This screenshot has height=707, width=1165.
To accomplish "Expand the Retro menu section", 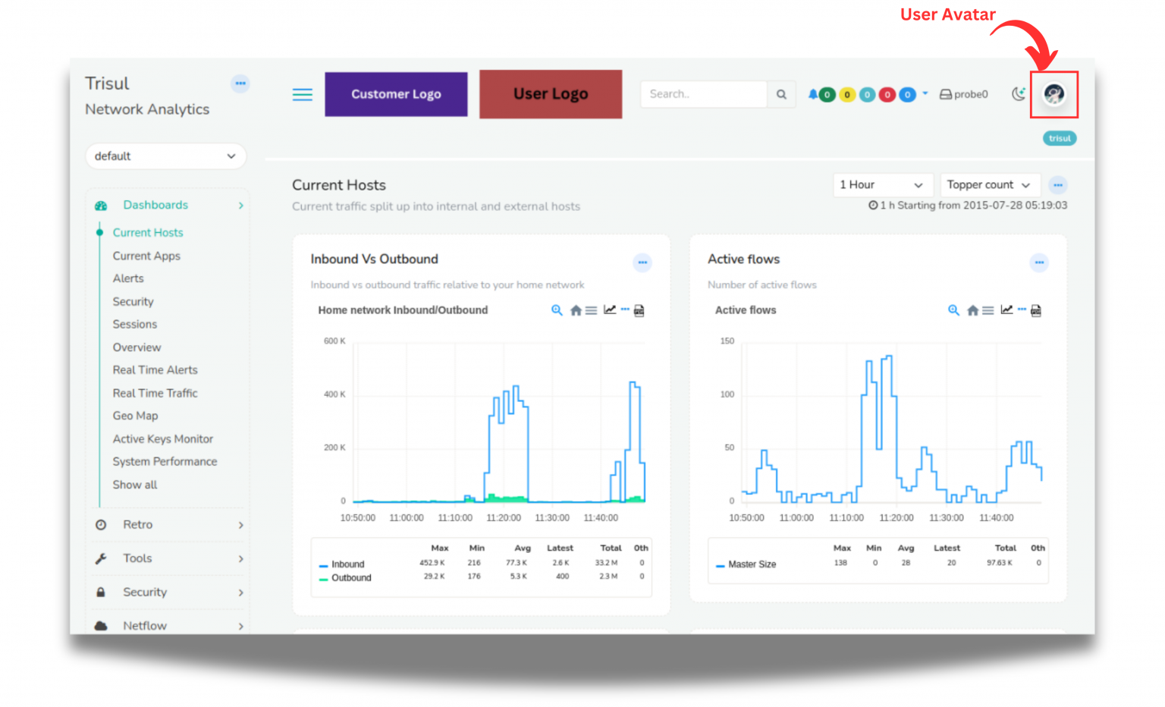I will pos(169,525).
